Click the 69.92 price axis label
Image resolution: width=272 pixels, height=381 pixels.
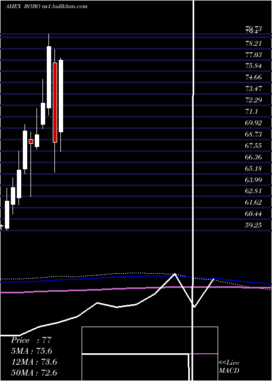pyautogui.click(x=254, y=123)
